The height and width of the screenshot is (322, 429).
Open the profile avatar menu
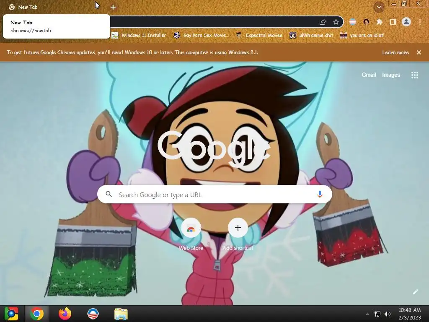point(406,22)
